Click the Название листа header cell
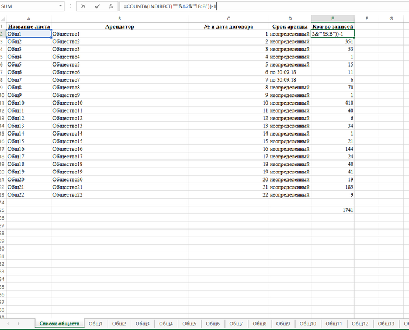Viewport: 409px width, 330px height. 29,26
